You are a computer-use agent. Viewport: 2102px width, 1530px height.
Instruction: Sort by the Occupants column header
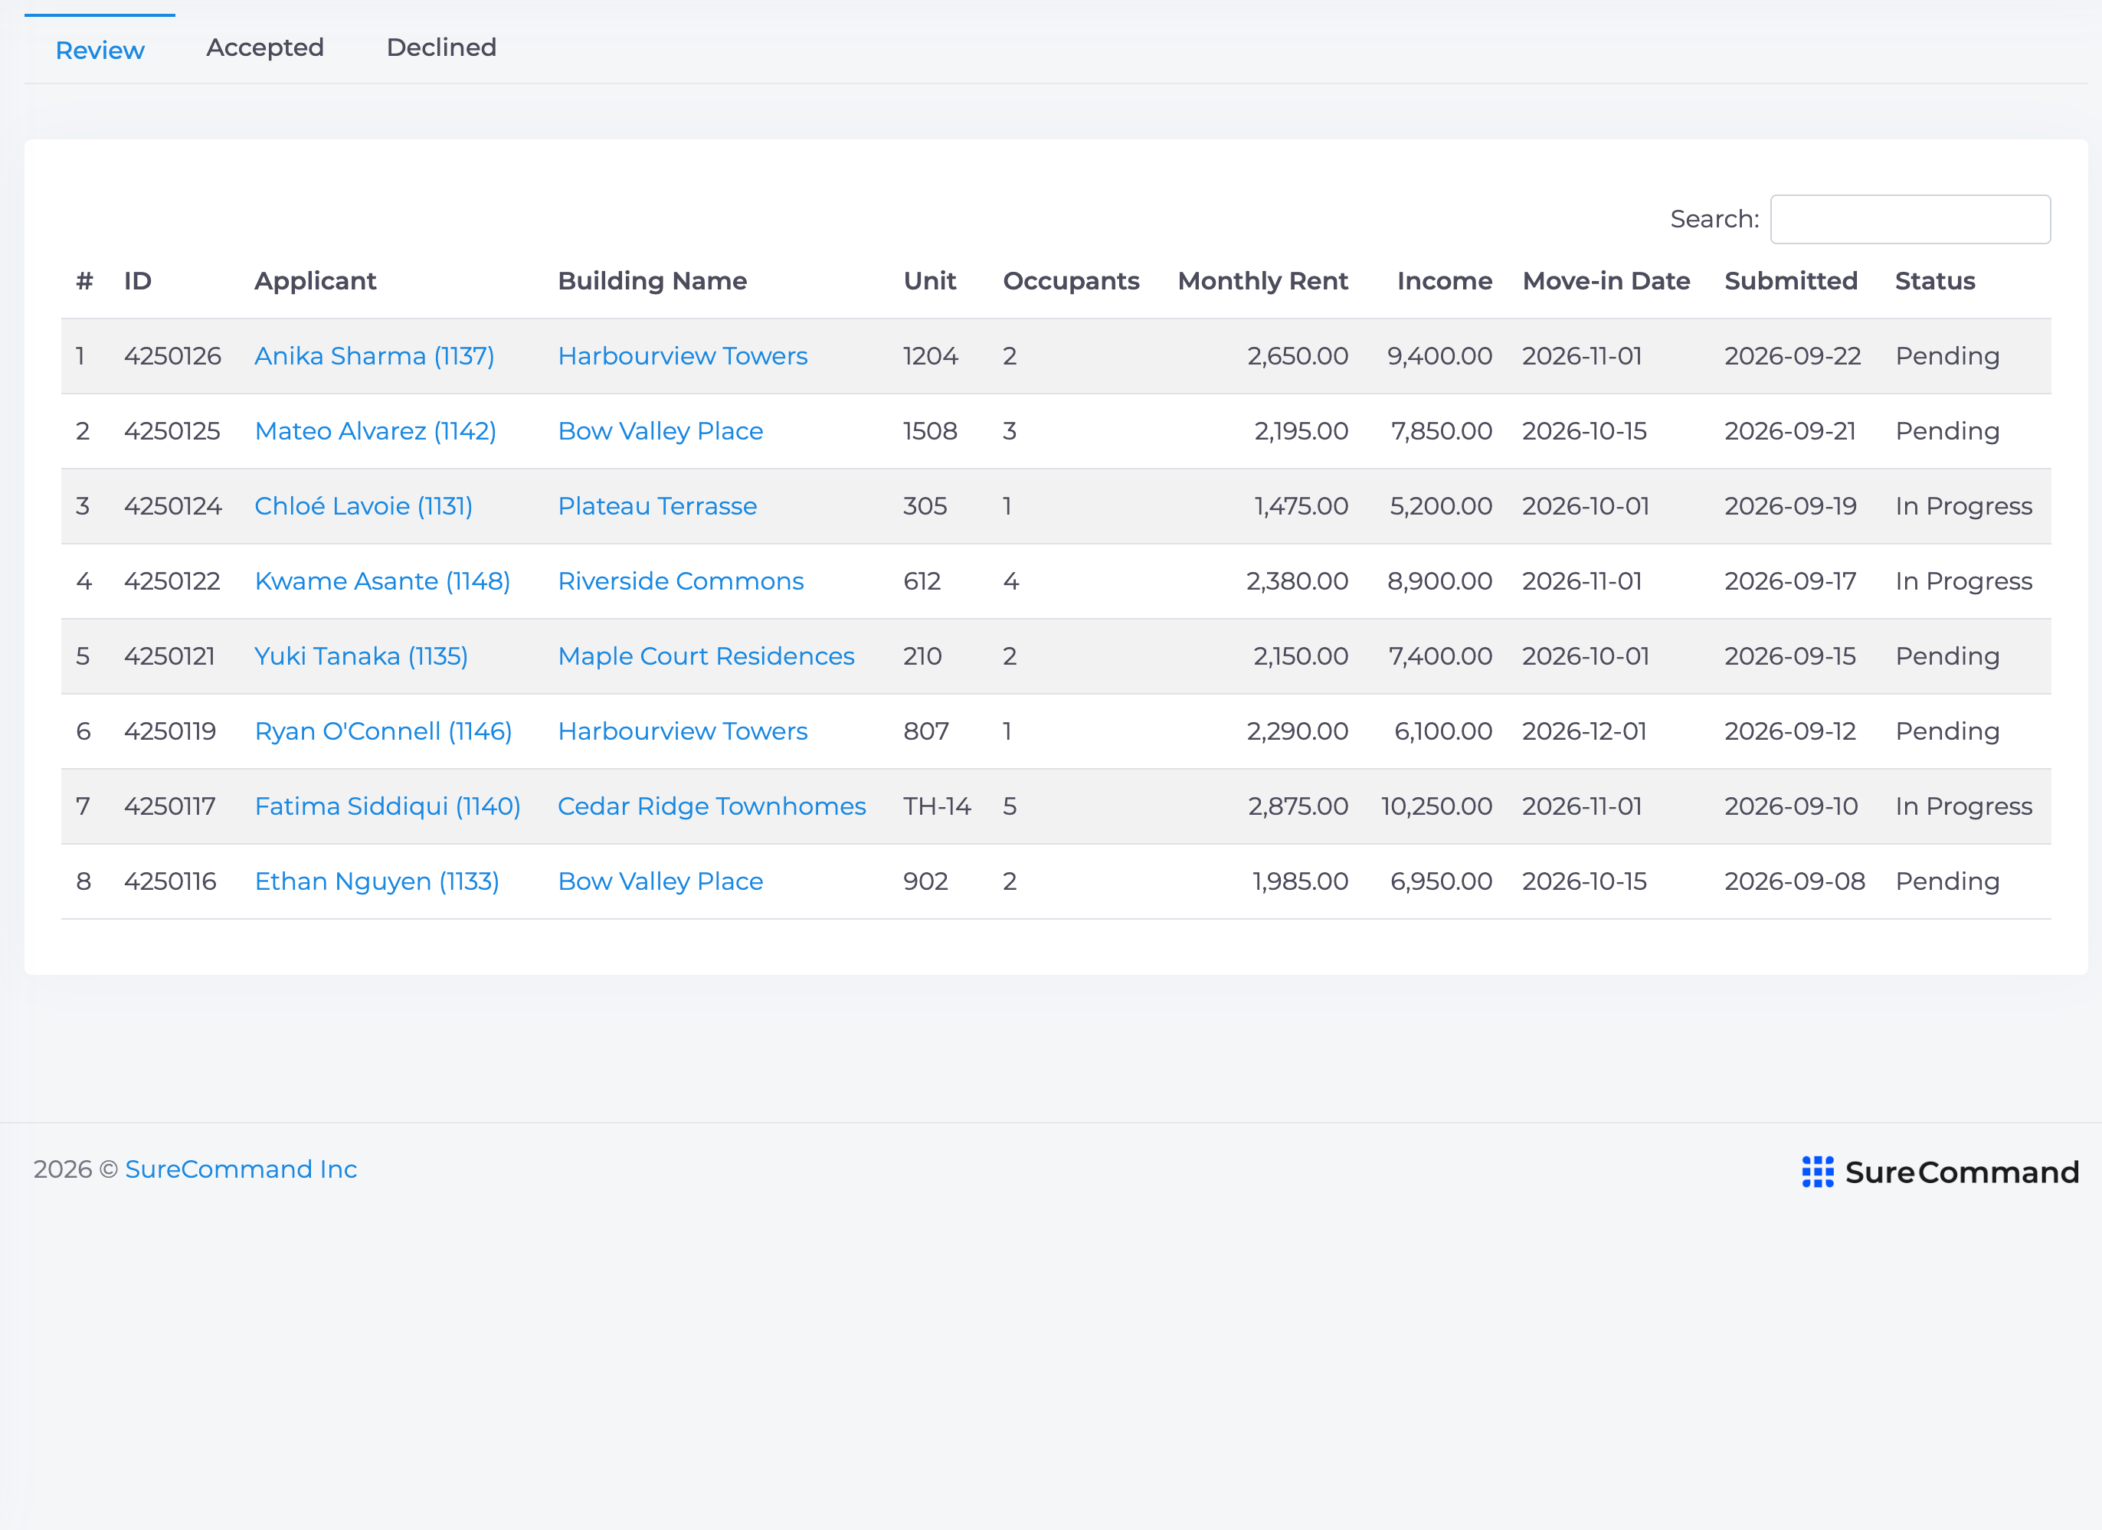tap(1070, 281)
